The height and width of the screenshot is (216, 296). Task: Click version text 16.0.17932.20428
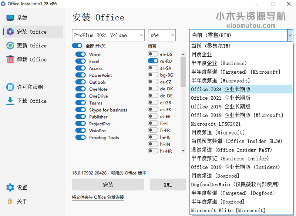[x=89, y=173]
